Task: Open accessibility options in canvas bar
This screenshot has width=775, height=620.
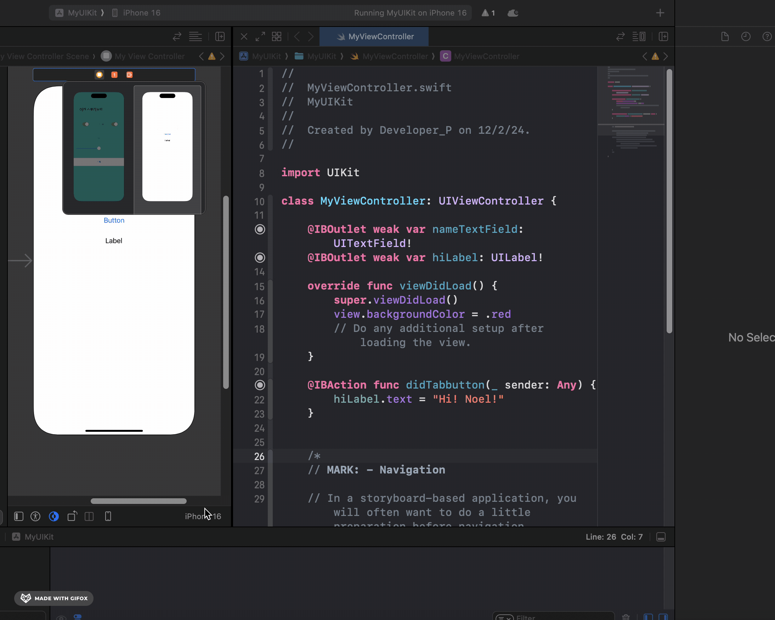Action: (35, 516)
